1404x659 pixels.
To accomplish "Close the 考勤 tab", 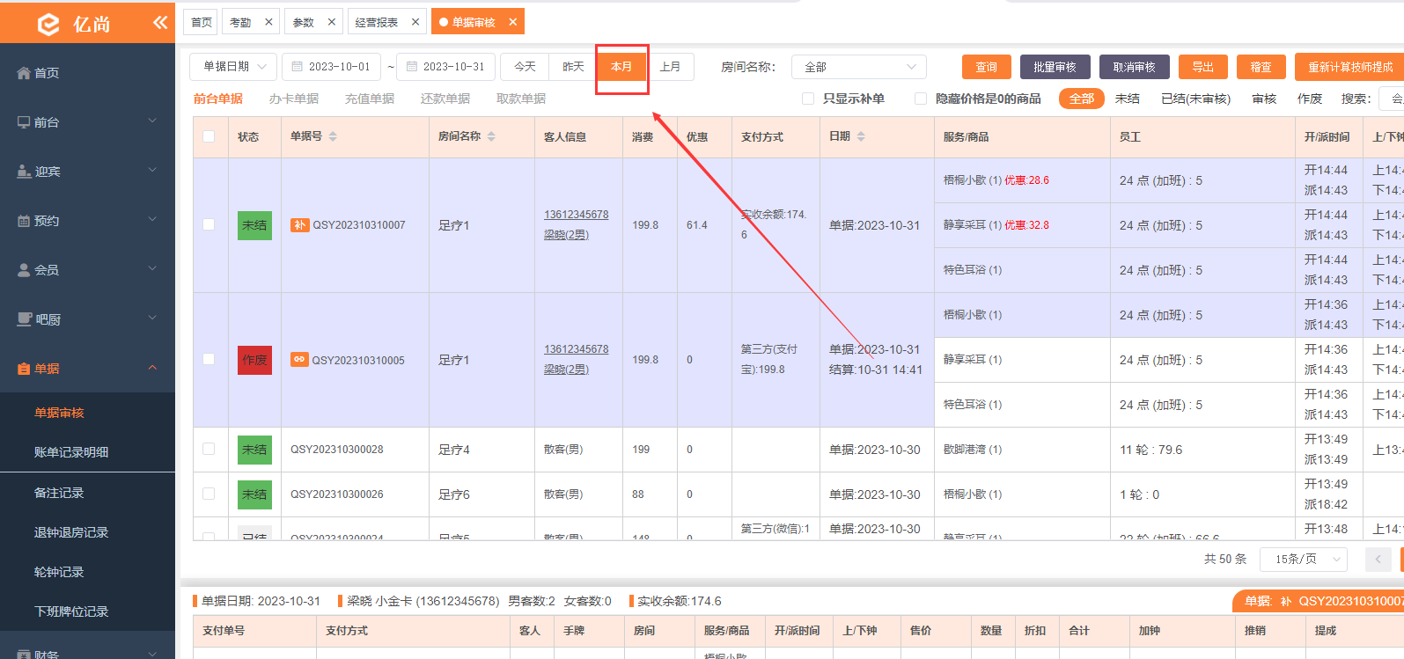I will pos(268,22).
